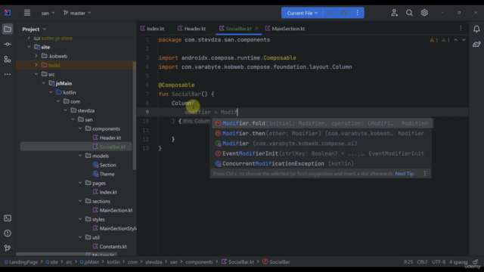The image size is (484, 272).
Task: Click SocialBar function breadcrumb
Action: tap(276, 262)
